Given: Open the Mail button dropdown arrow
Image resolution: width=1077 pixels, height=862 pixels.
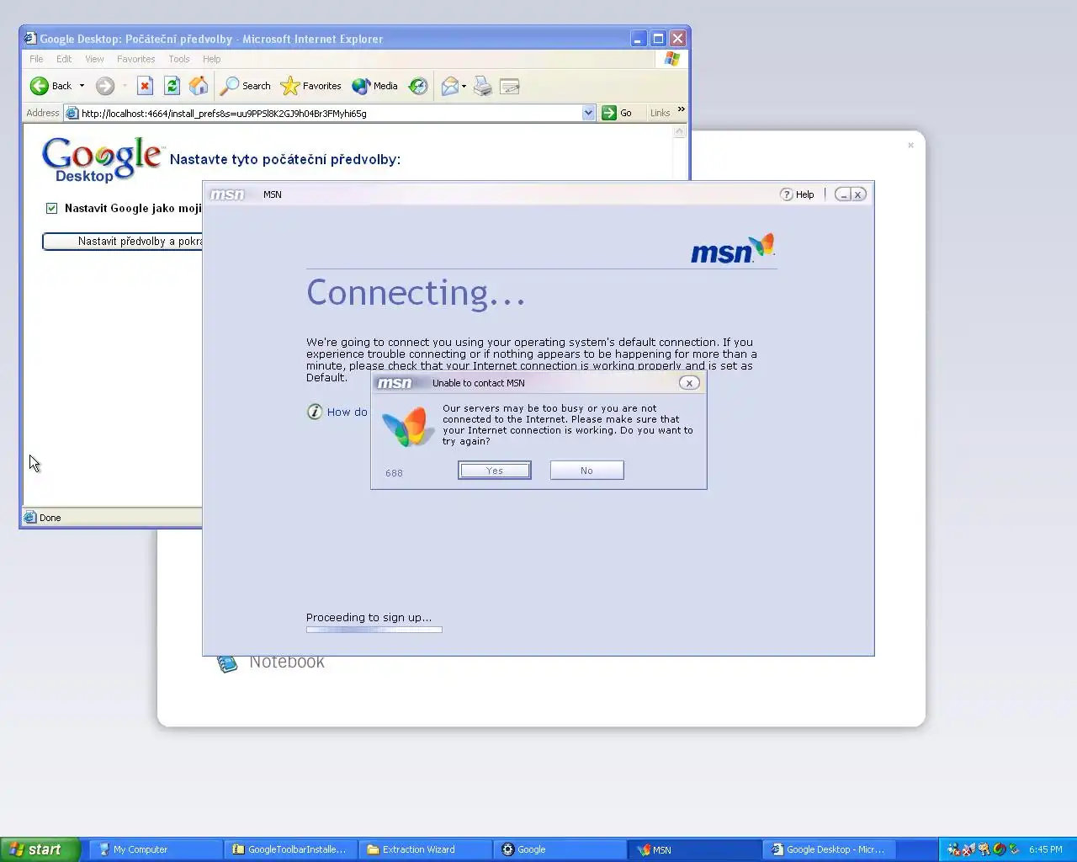Looking at the screenshot, I should pyautogui.click(x=464, y=86).
